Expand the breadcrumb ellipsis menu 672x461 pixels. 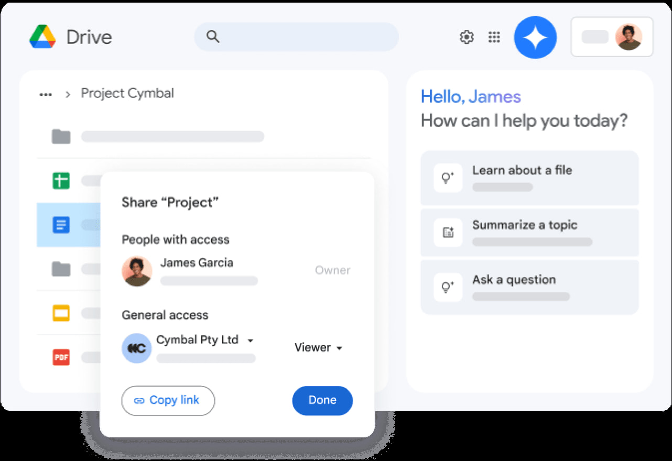coord(46,94)
